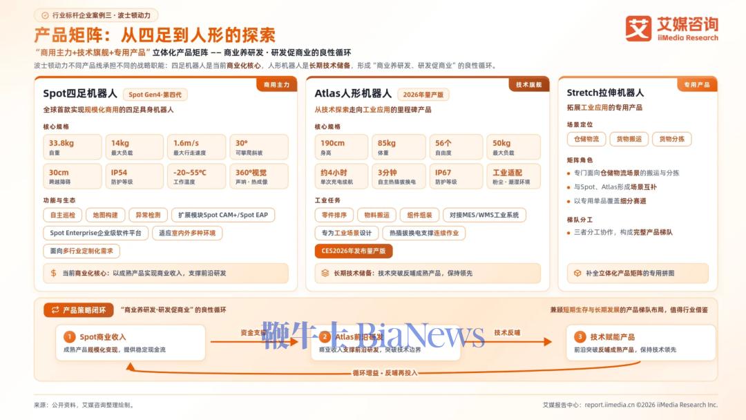Select the 专用产品 corner tag

tap(697, 84)
